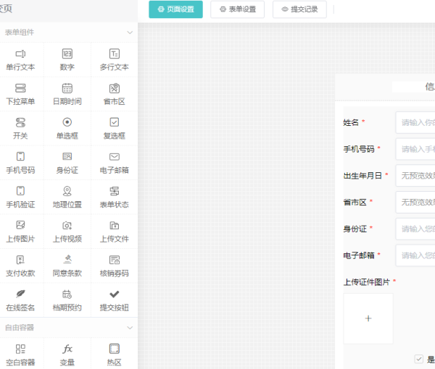Add the 日期时间 date-time component

(67, 94)
